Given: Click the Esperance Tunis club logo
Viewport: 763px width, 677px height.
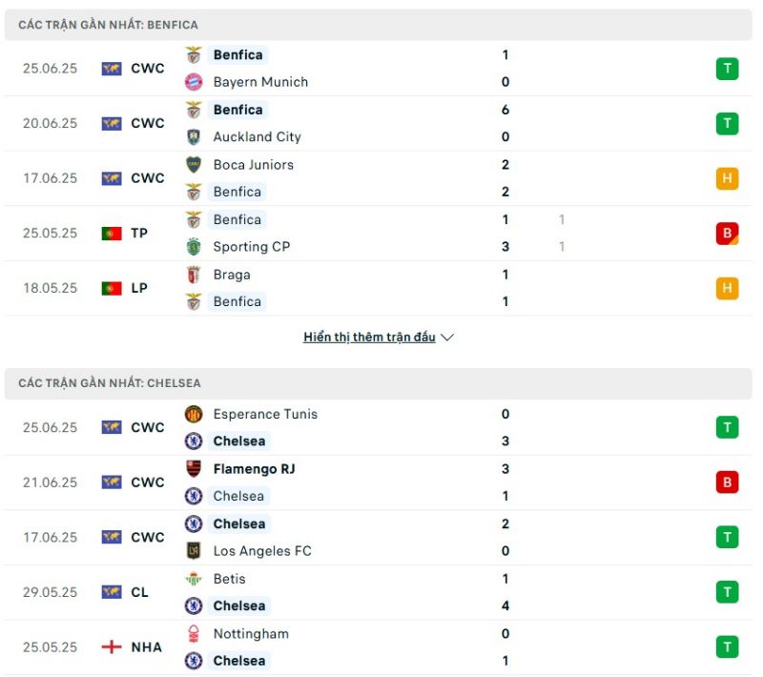Looking at the screenshot, I should [194, 414].
